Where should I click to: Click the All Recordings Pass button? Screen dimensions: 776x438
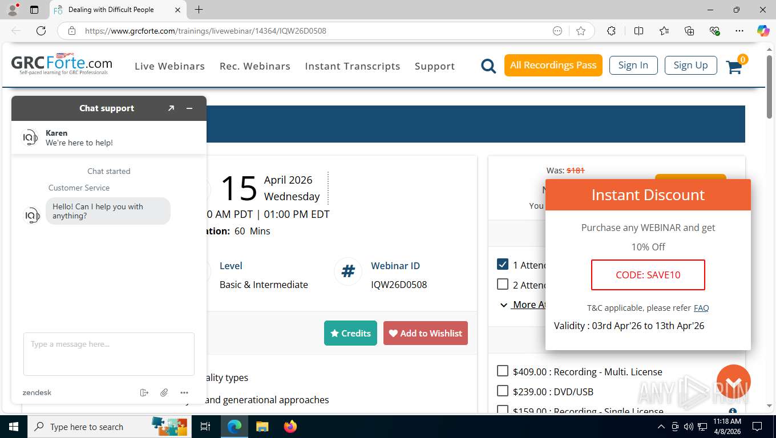[553, 65]
